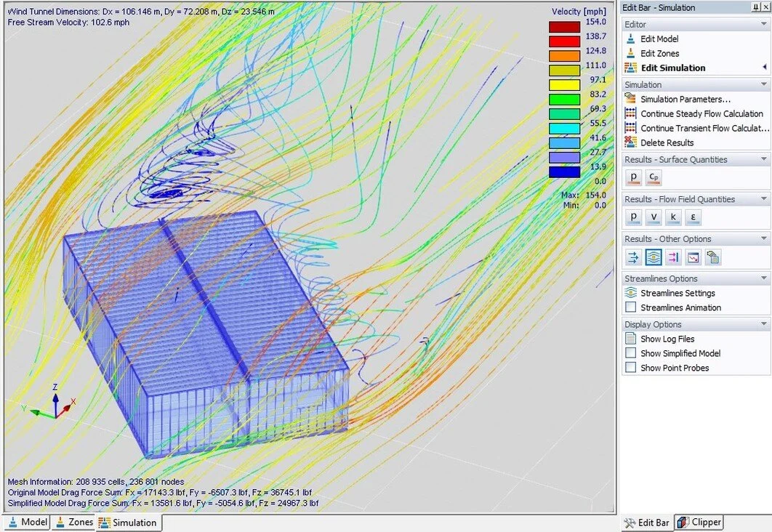The image size is (772, 532).
Task: Open the Zones tab
Action: 73,522
